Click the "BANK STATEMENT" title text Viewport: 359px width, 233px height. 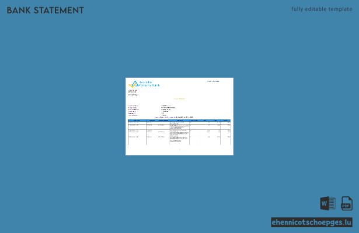point(46,10)
